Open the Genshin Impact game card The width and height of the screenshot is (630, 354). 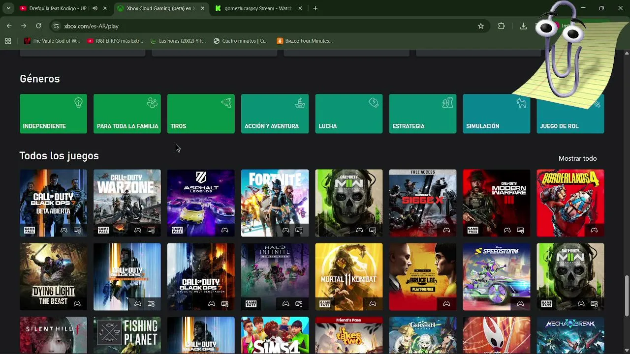422,335
